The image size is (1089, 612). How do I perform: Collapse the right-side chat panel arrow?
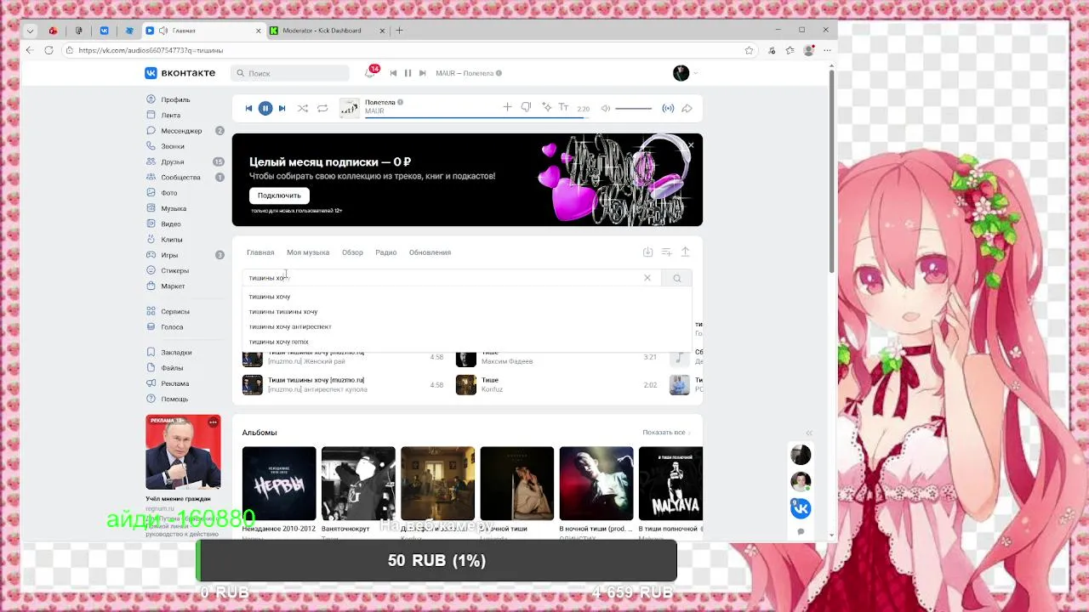point(809,433)
